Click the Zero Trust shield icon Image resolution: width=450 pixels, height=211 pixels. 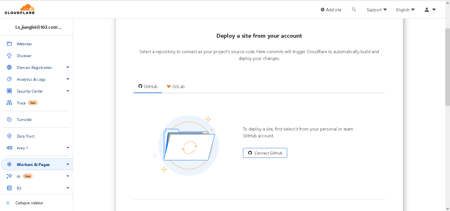9,136
